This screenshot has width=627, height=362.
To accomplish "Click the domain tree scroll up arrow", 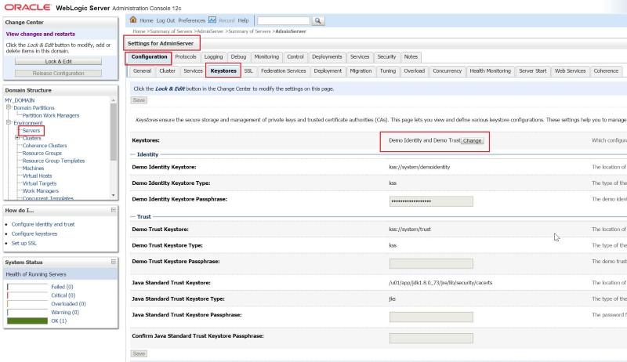I will tap(113, 100).
